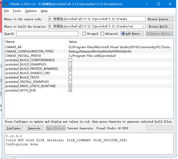Disable protobuf_MSVC_STATIC_RUNTIME checkbox
178x159 pixels.
point(70,86)
